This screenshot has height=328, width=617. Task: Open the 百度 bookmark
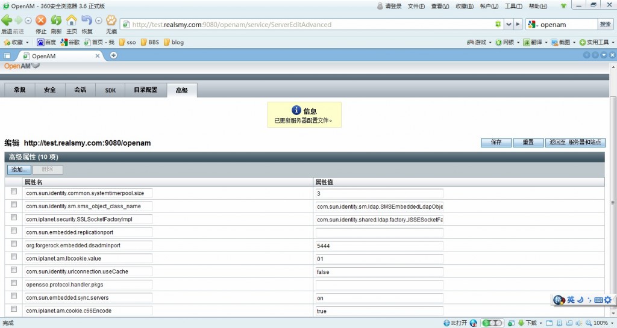(x=46, y=42)
